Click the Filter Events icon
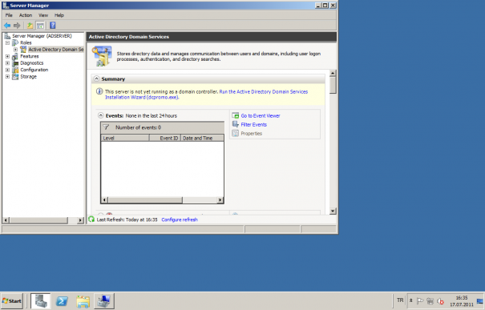Image resolution: width=485 pixels, height=310 pixels. [x=236, y=124]
